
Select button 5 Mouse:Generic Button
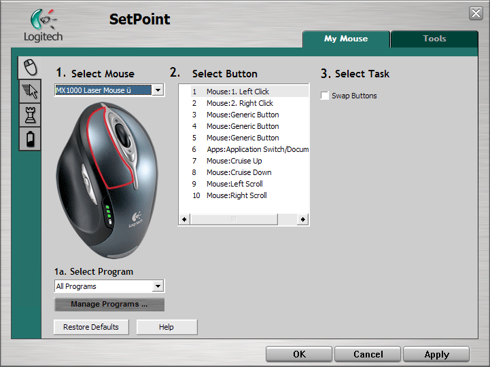point(249,138)
